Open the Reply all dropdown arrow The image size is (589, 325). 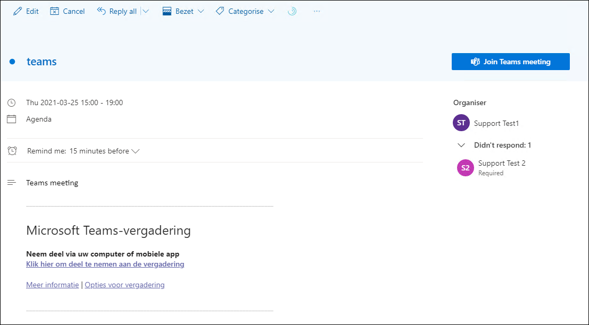point(146,11)
